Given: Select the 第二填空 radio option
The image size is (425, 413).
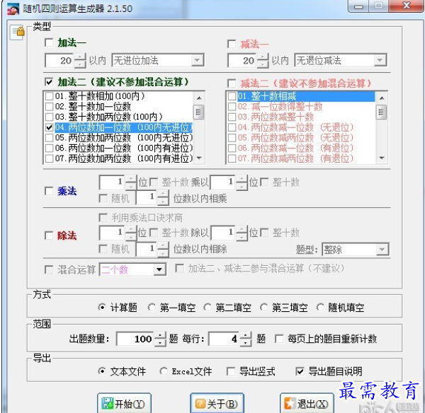Looking at the screenshot, I should click(x=208, y=308).
